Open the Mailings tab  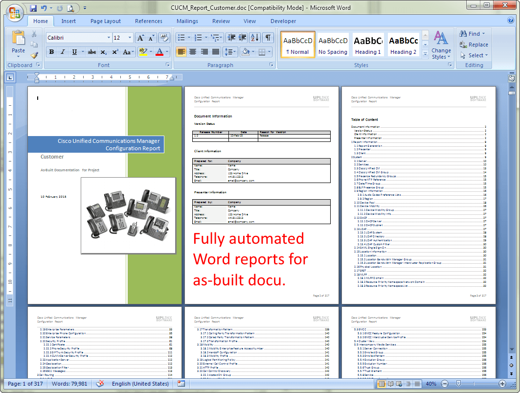(187, 21)
